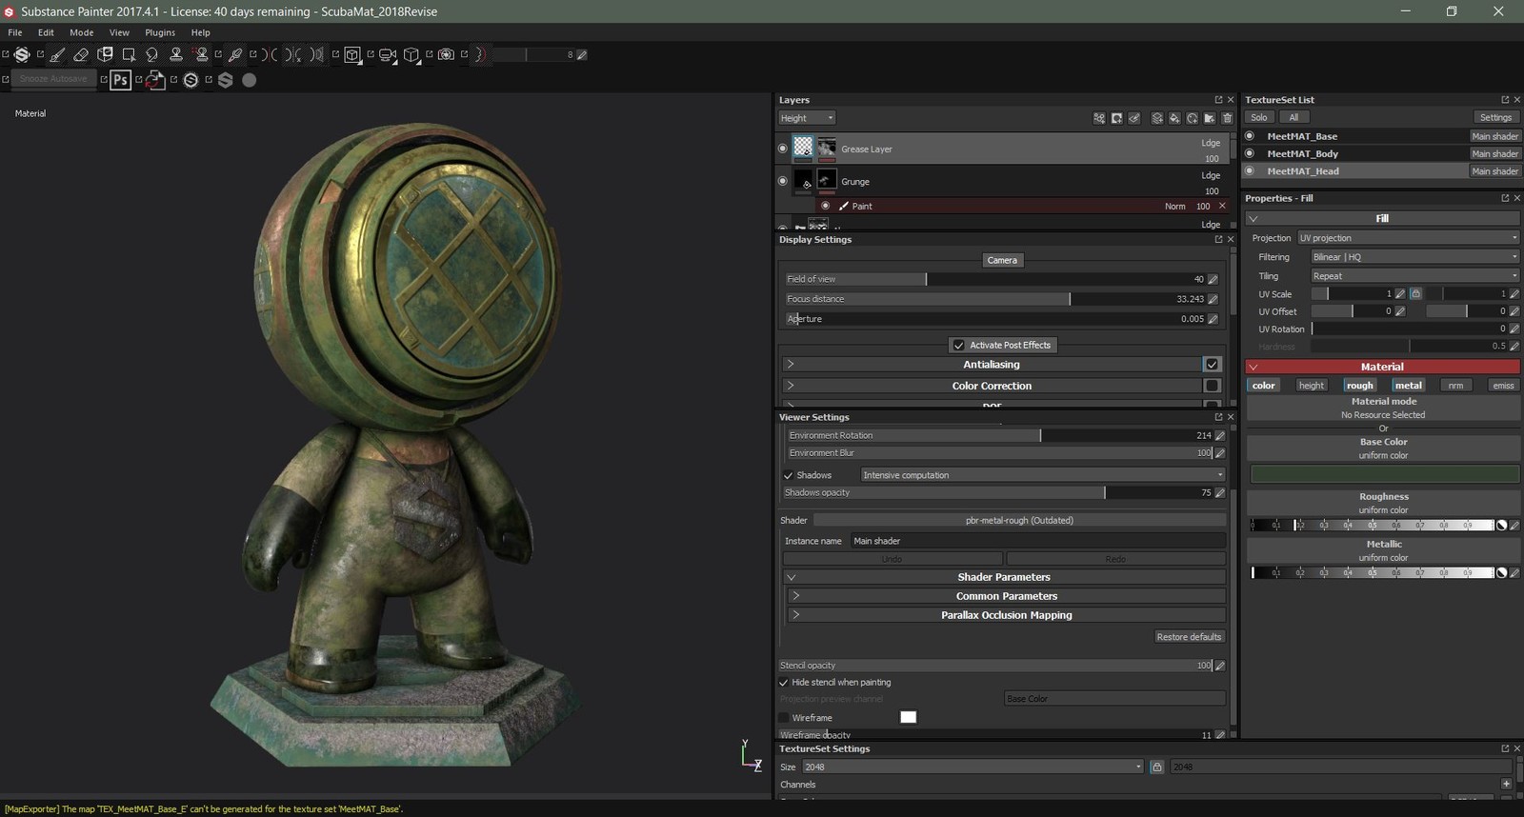Open the Tiling Repeat dropdown

pos(1414,276)
